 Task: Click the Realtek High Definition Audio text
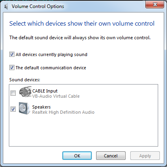point(63,112)
